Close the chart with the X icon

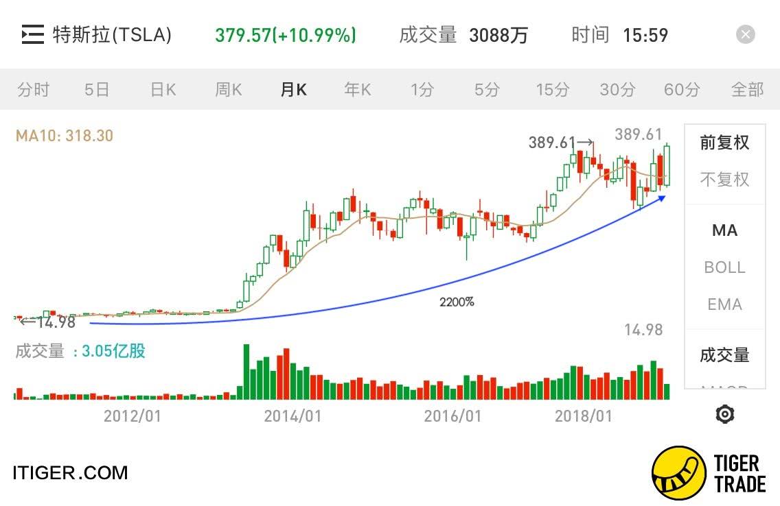tap(745, 35)
